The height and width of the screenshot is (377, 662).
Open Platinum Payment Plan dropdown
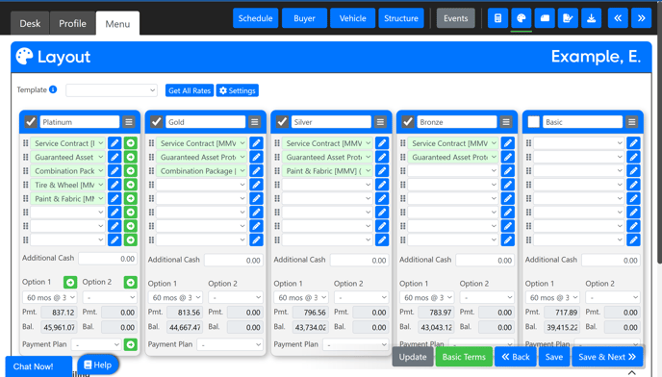(96, 344)
